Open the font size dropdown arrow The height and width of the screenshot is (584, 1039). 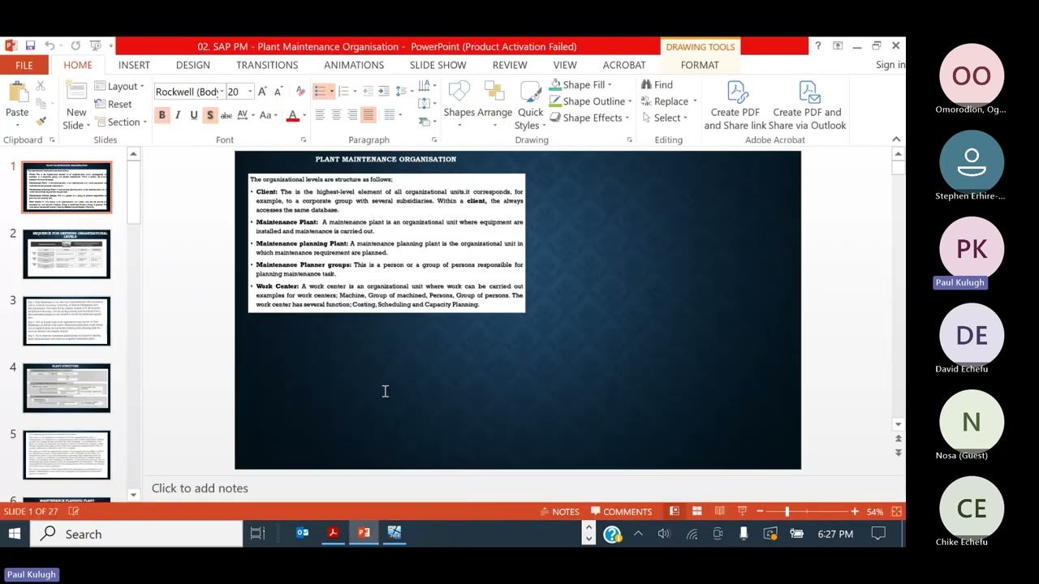pos(250,92)
